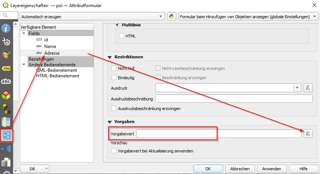The height and width of the screenshot is (174, 320).
Task: Select HTML-Bedienelement in the element list
Action: 57,75
